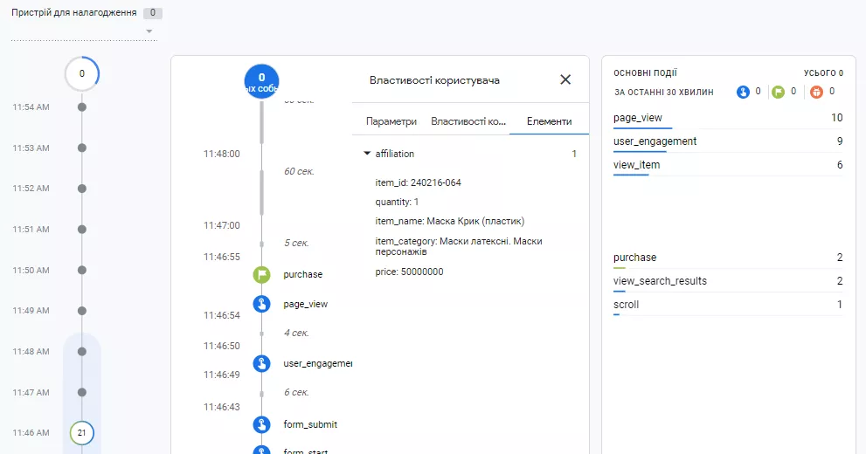This screenshot has height=454, width=866.
Task: Click the 11:46:55 timestamp label
Action: [221, 257]
